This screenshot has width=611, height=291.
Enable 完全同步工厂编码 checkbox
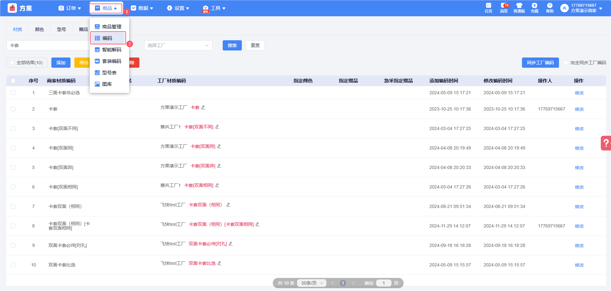[566, 63]
